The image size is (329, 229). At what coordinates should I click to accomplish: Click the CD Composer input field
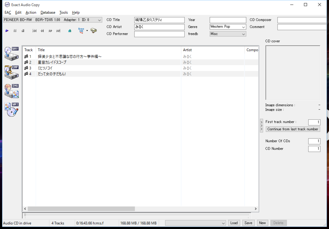(x=303, y=20)
